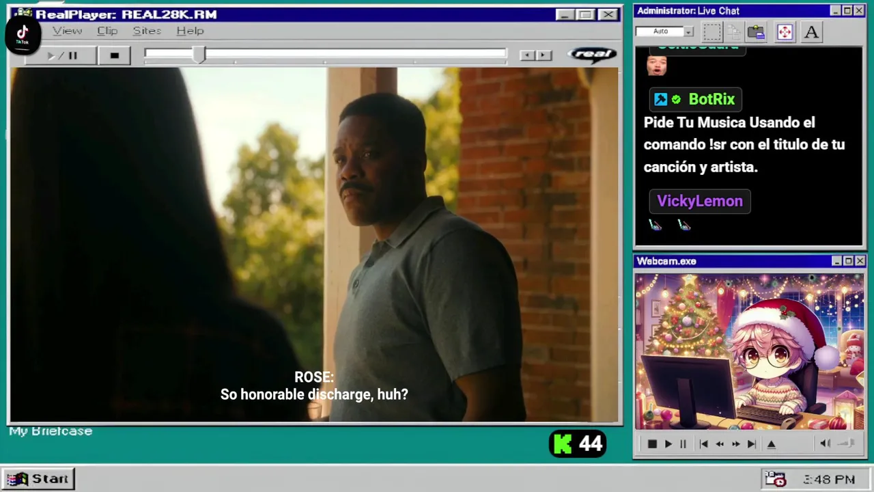
Task: Click the font A icon in Live Chat
Action: [x=811, y=31]
